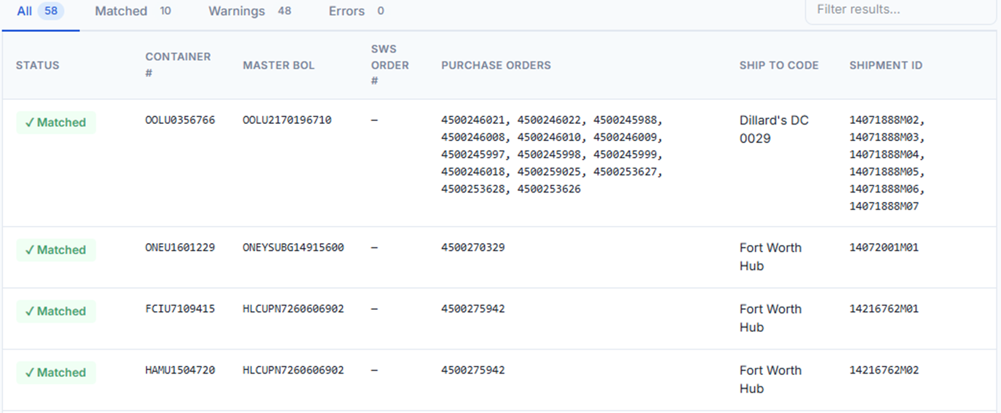Image resolution: width=1001 pixels, height=413 pixels.
Task: Click the SHIP TO CODE column header
Action: coord(778,65)
